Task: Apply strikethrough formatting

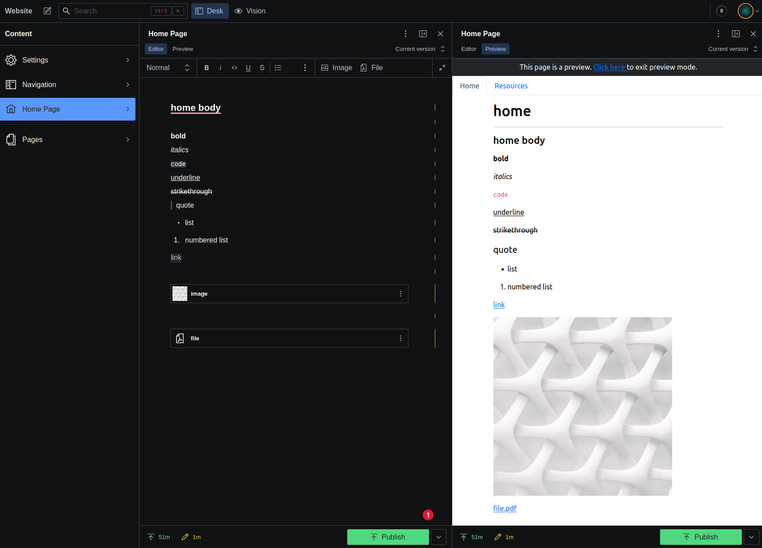Action: 262,67
